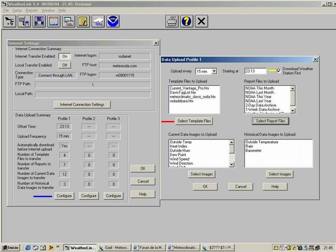Click Help in Data Upload Profile 1
The height and width of the screenshot is (252, 336).
(x=275, y=186)
